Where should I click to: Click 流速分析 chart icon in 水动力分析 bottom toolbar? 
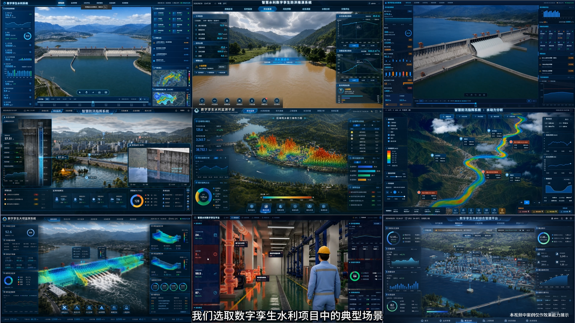(456, 211)
